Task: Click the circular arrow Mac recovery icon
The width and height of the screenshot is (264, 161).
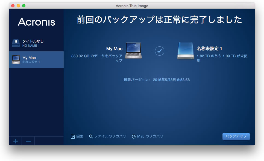Action: click(134, 137)
